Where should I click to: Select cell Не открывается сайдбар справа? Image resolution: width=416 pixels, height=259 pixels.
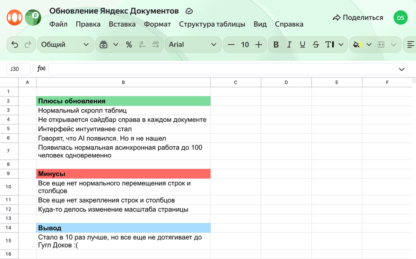pyautogui.click(x=123, y=119)
